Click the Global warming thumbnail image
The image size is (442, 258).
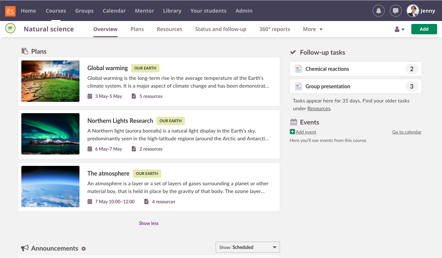coord(50,81)
